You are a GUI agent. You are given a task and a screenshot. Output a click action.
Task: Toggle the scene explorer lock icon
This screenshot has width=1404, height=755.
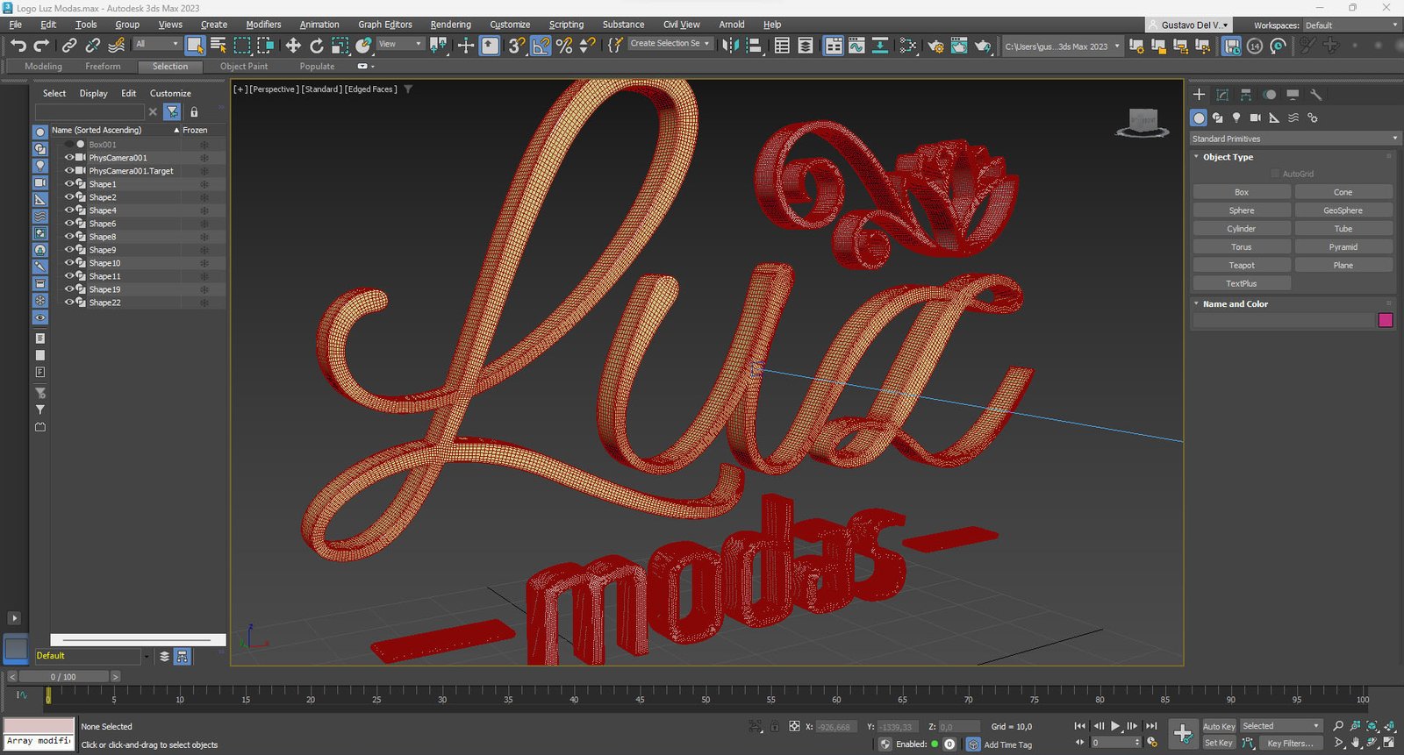pyautogui.click(x=194, y=112)
